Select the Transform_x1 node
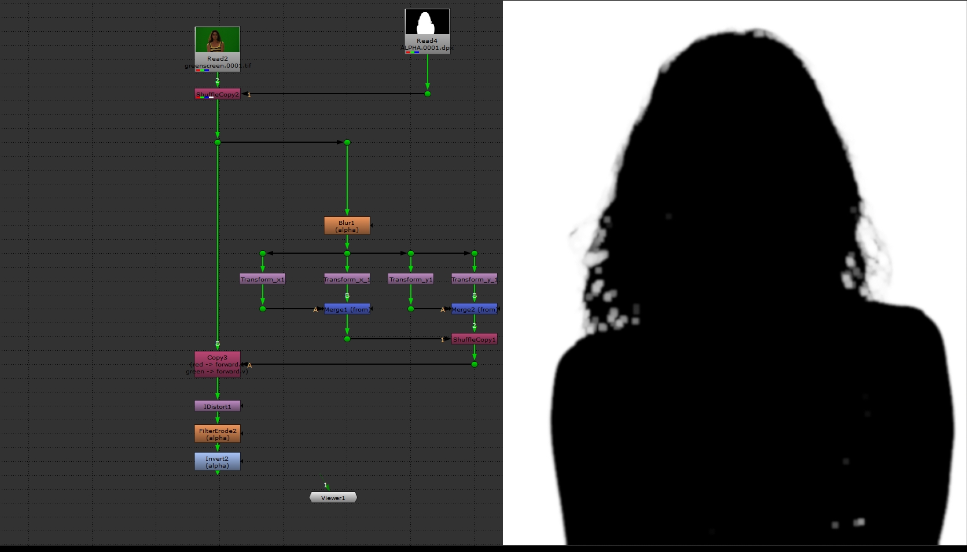Screen dimensions: 967x552 click(x=262, y=279)
